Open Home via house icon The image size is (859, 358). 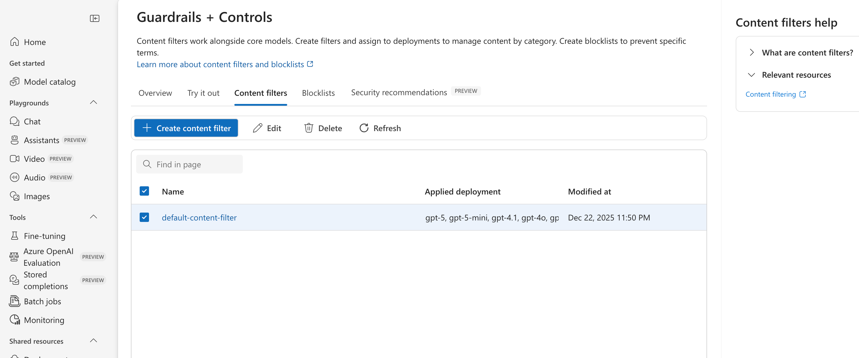click(x=14, y=42)
